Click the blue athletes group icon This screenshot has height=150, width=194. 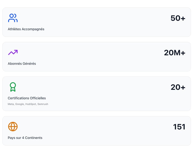point(13,18)
